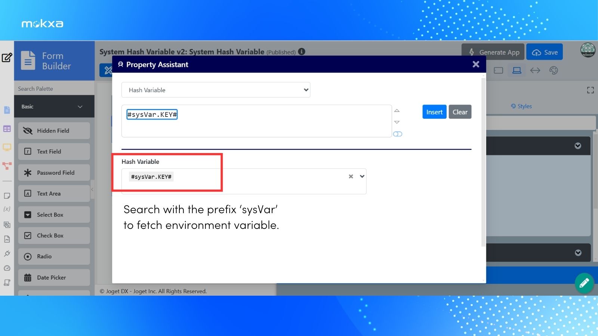Click the fullscreen expand icon
The image size is (598, 336).
pos(590,90)
